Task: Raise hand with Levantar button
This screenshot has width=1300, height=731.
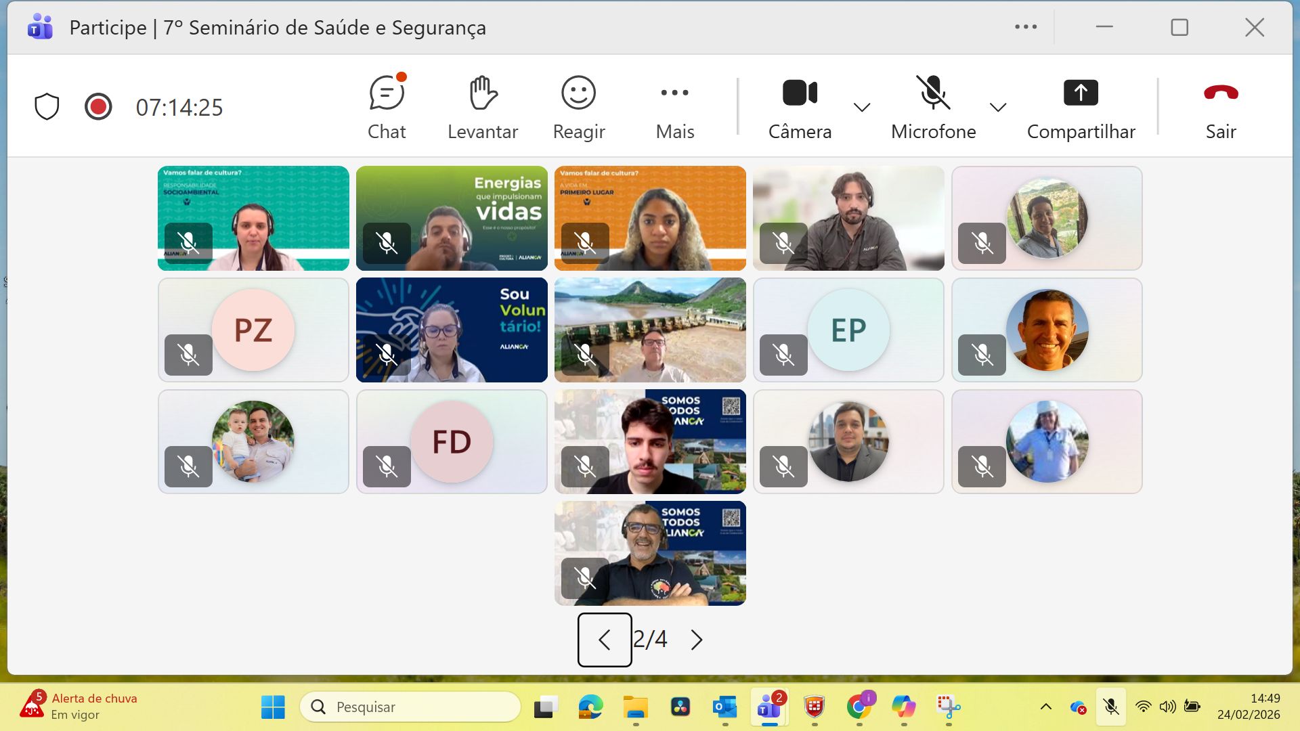Action: click(x=483, y=108)
